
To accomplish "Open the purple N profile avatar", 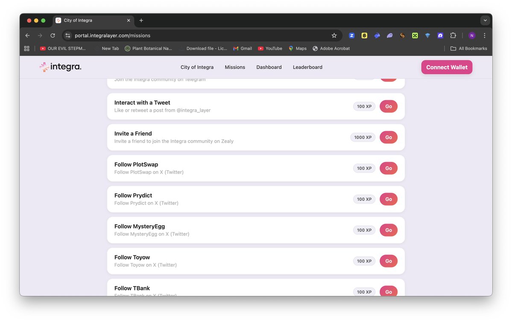I will 472,35.
